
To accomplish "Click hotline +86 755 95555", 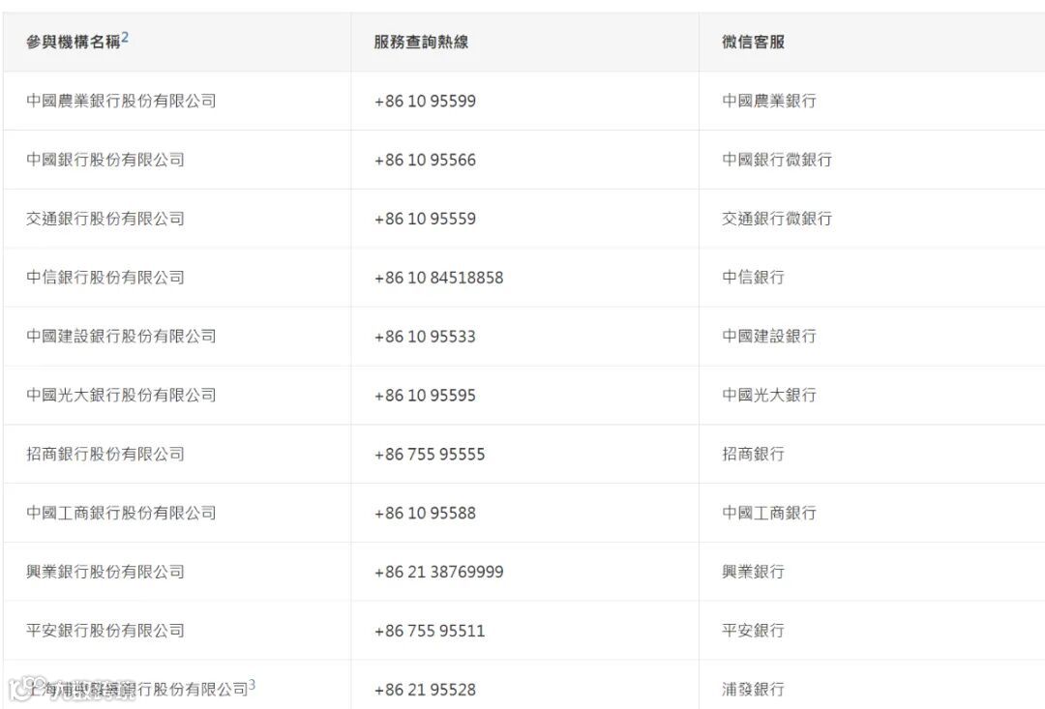I will pos(430,455).
